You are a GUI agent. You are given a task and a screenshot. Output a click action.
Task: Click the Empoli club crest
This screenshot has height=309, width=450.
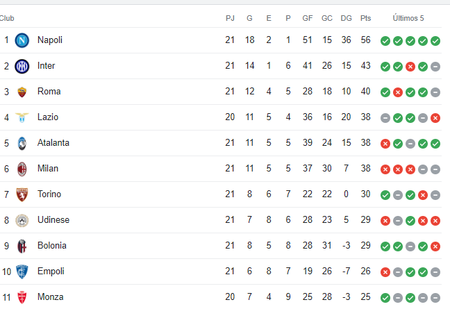pos(22,272)
